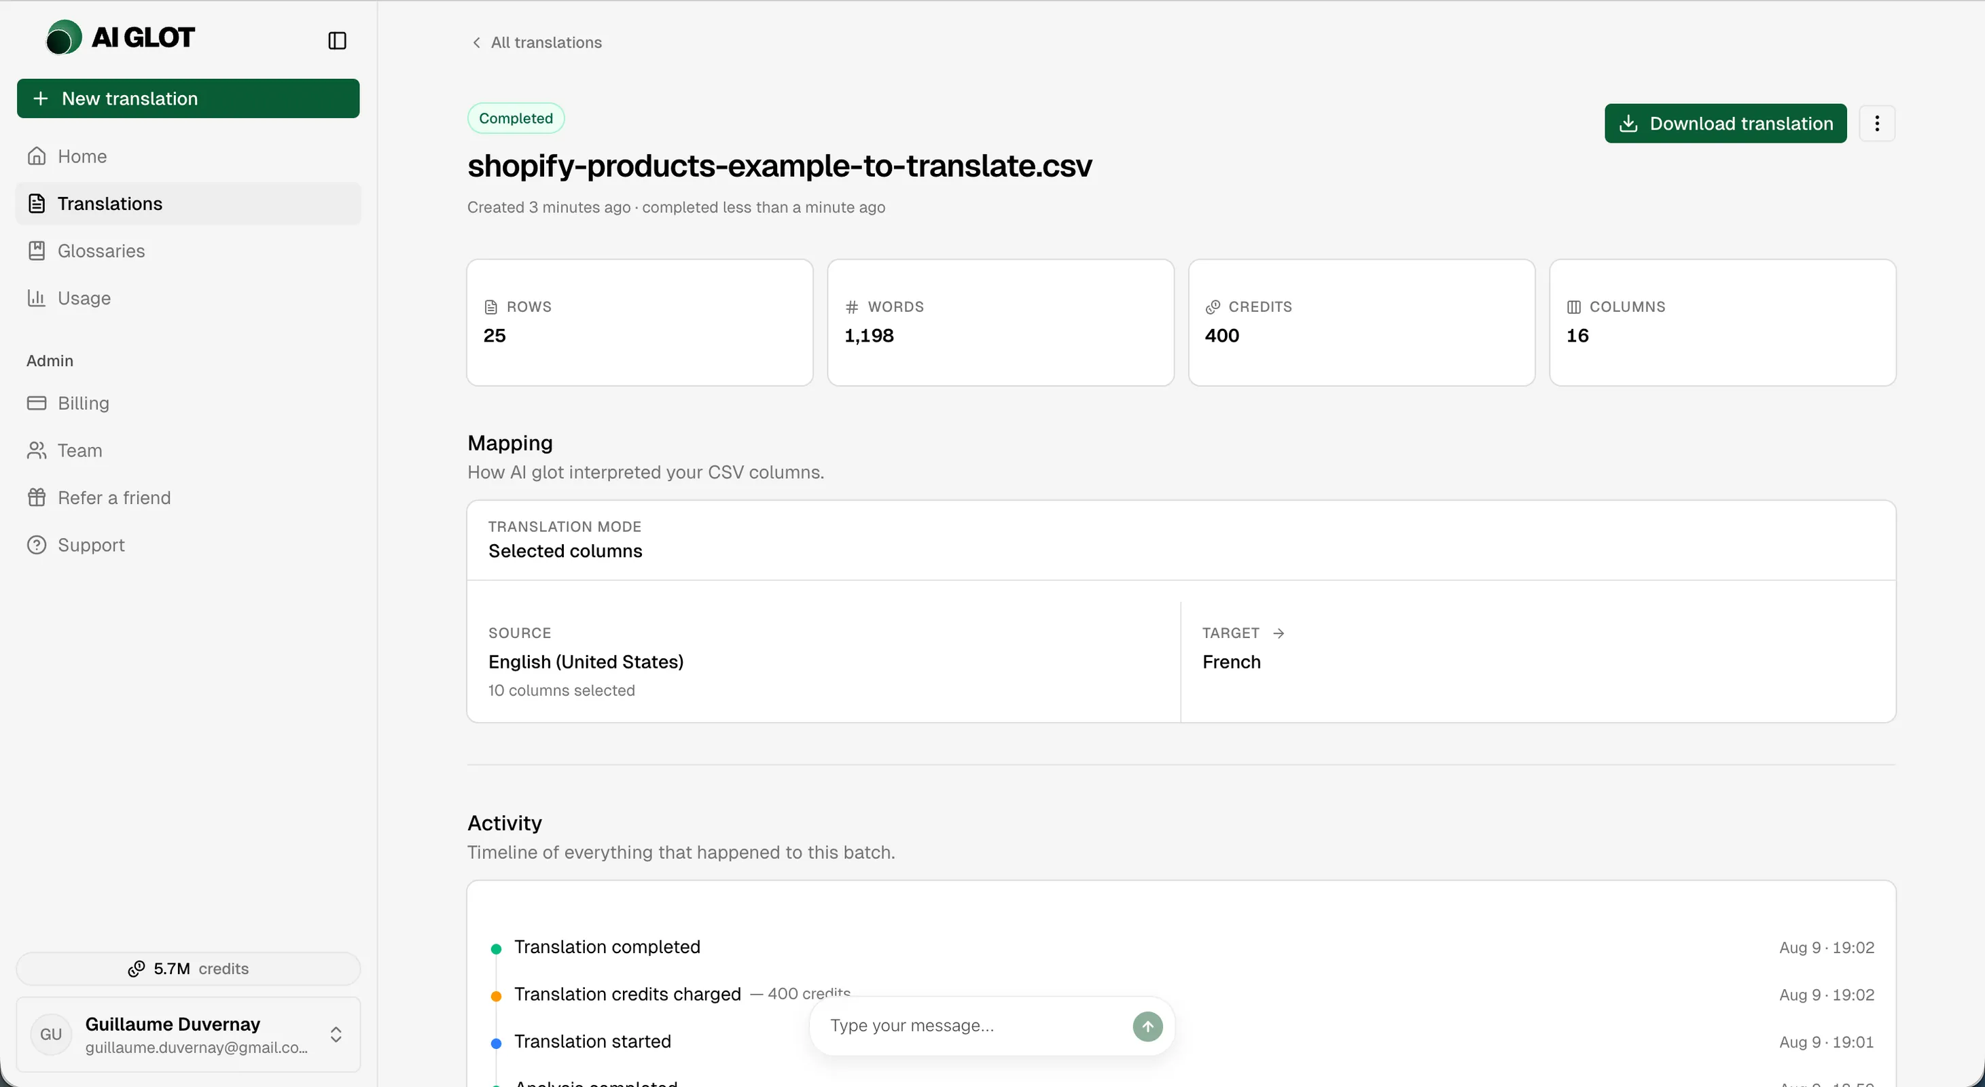1985x1087 pixels.
Task: Open the 5.7M credits balance
Action: (x=188, y=968)
